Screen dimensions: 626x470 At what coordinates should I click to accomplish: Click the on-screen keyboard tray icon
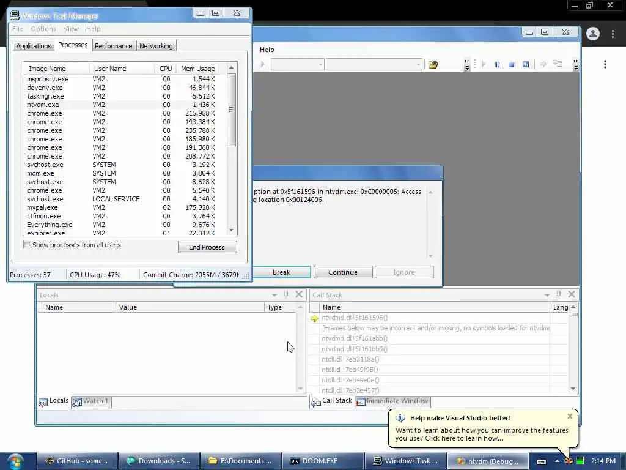(x=542, y=461)
